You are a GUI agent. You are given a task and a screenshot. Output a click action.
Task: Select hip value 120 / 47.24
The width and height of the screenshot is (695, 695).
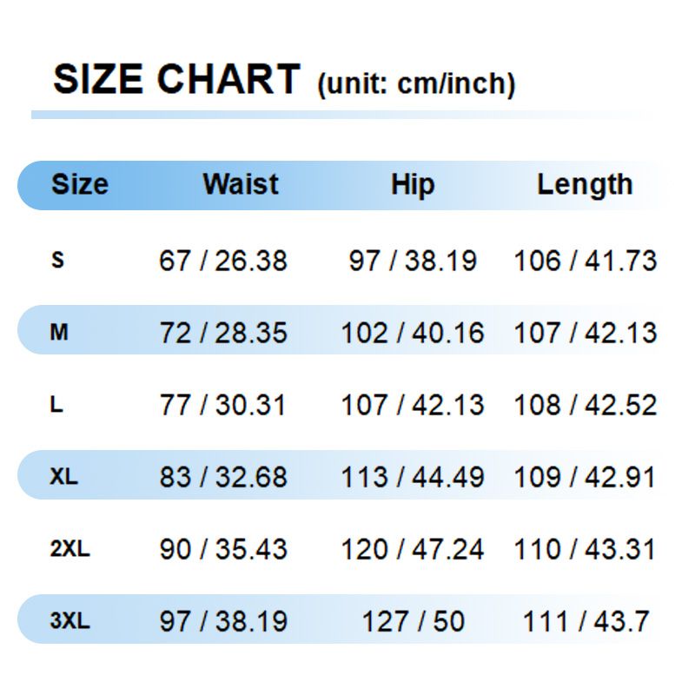click(x=413, y=549)
